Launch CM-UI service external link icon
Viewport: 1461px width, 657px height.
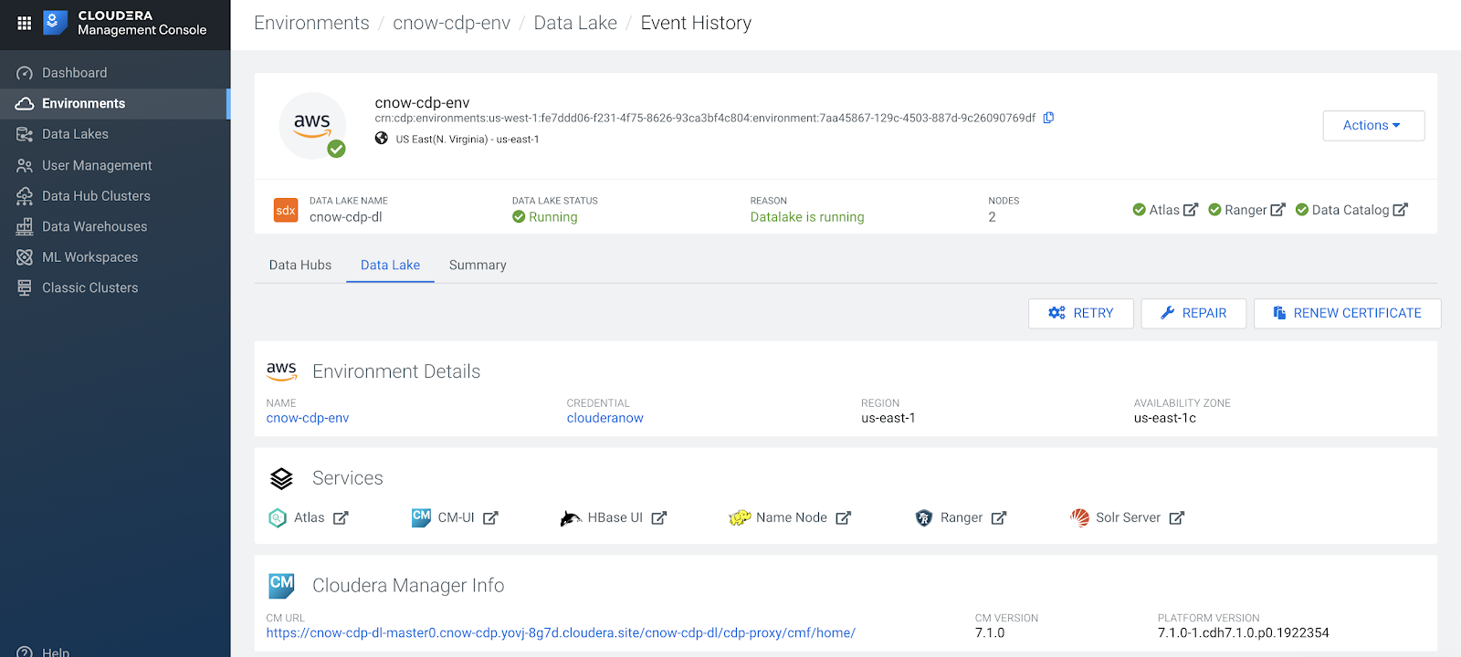click(490, 518)
